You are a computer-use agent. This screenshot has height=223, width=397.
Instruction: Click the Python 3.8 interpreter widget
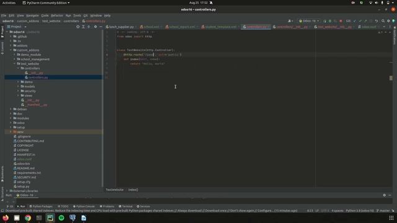coord(360,211)
